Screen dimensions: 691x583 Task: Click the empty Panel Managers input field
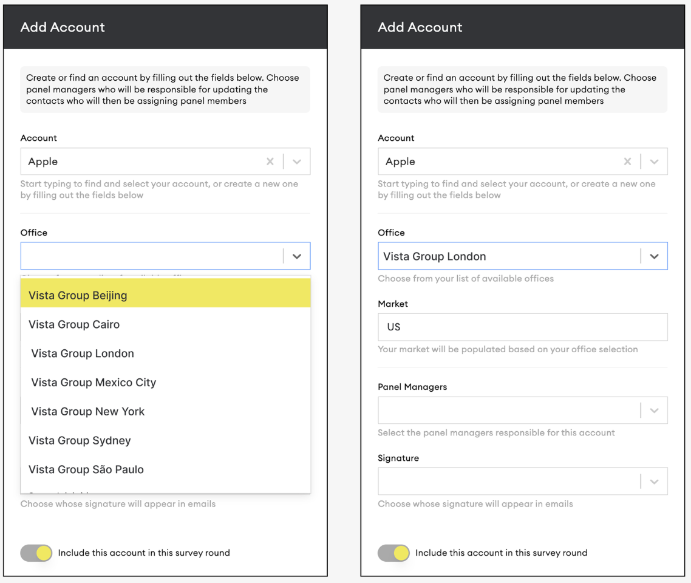click(509, 411)
